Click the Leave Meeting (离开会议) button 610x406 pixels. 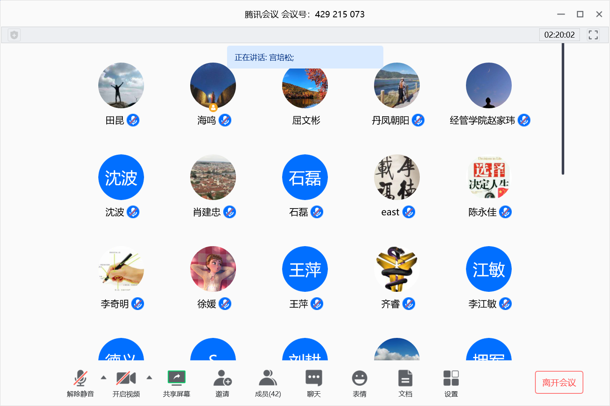(x=559, y=382)
